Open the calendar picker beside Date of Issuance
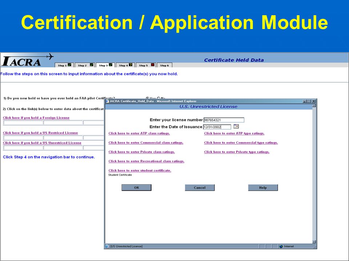 236,127
